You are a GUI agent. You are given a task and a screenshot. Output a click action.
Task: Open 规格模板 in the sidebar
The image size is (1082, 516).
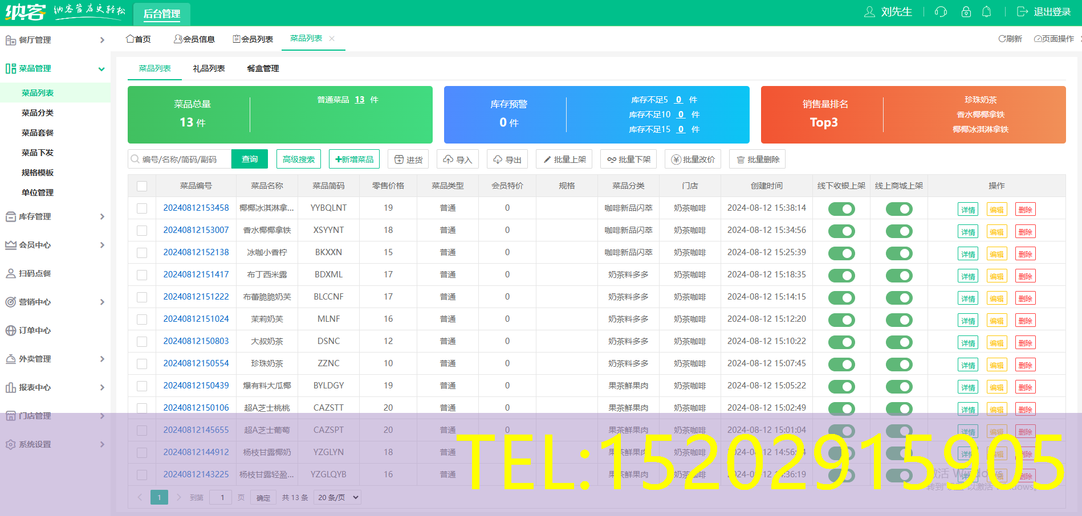click(38, 173)
